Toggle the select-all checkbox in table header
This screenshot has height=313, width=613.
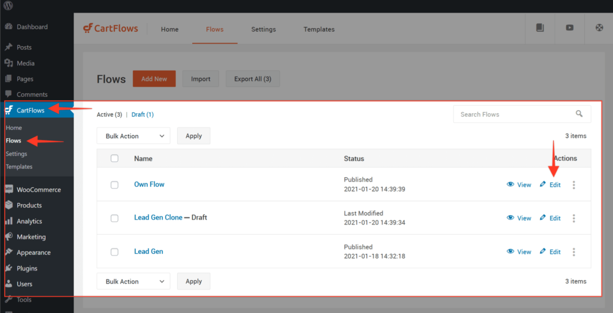tap(114, 159)
